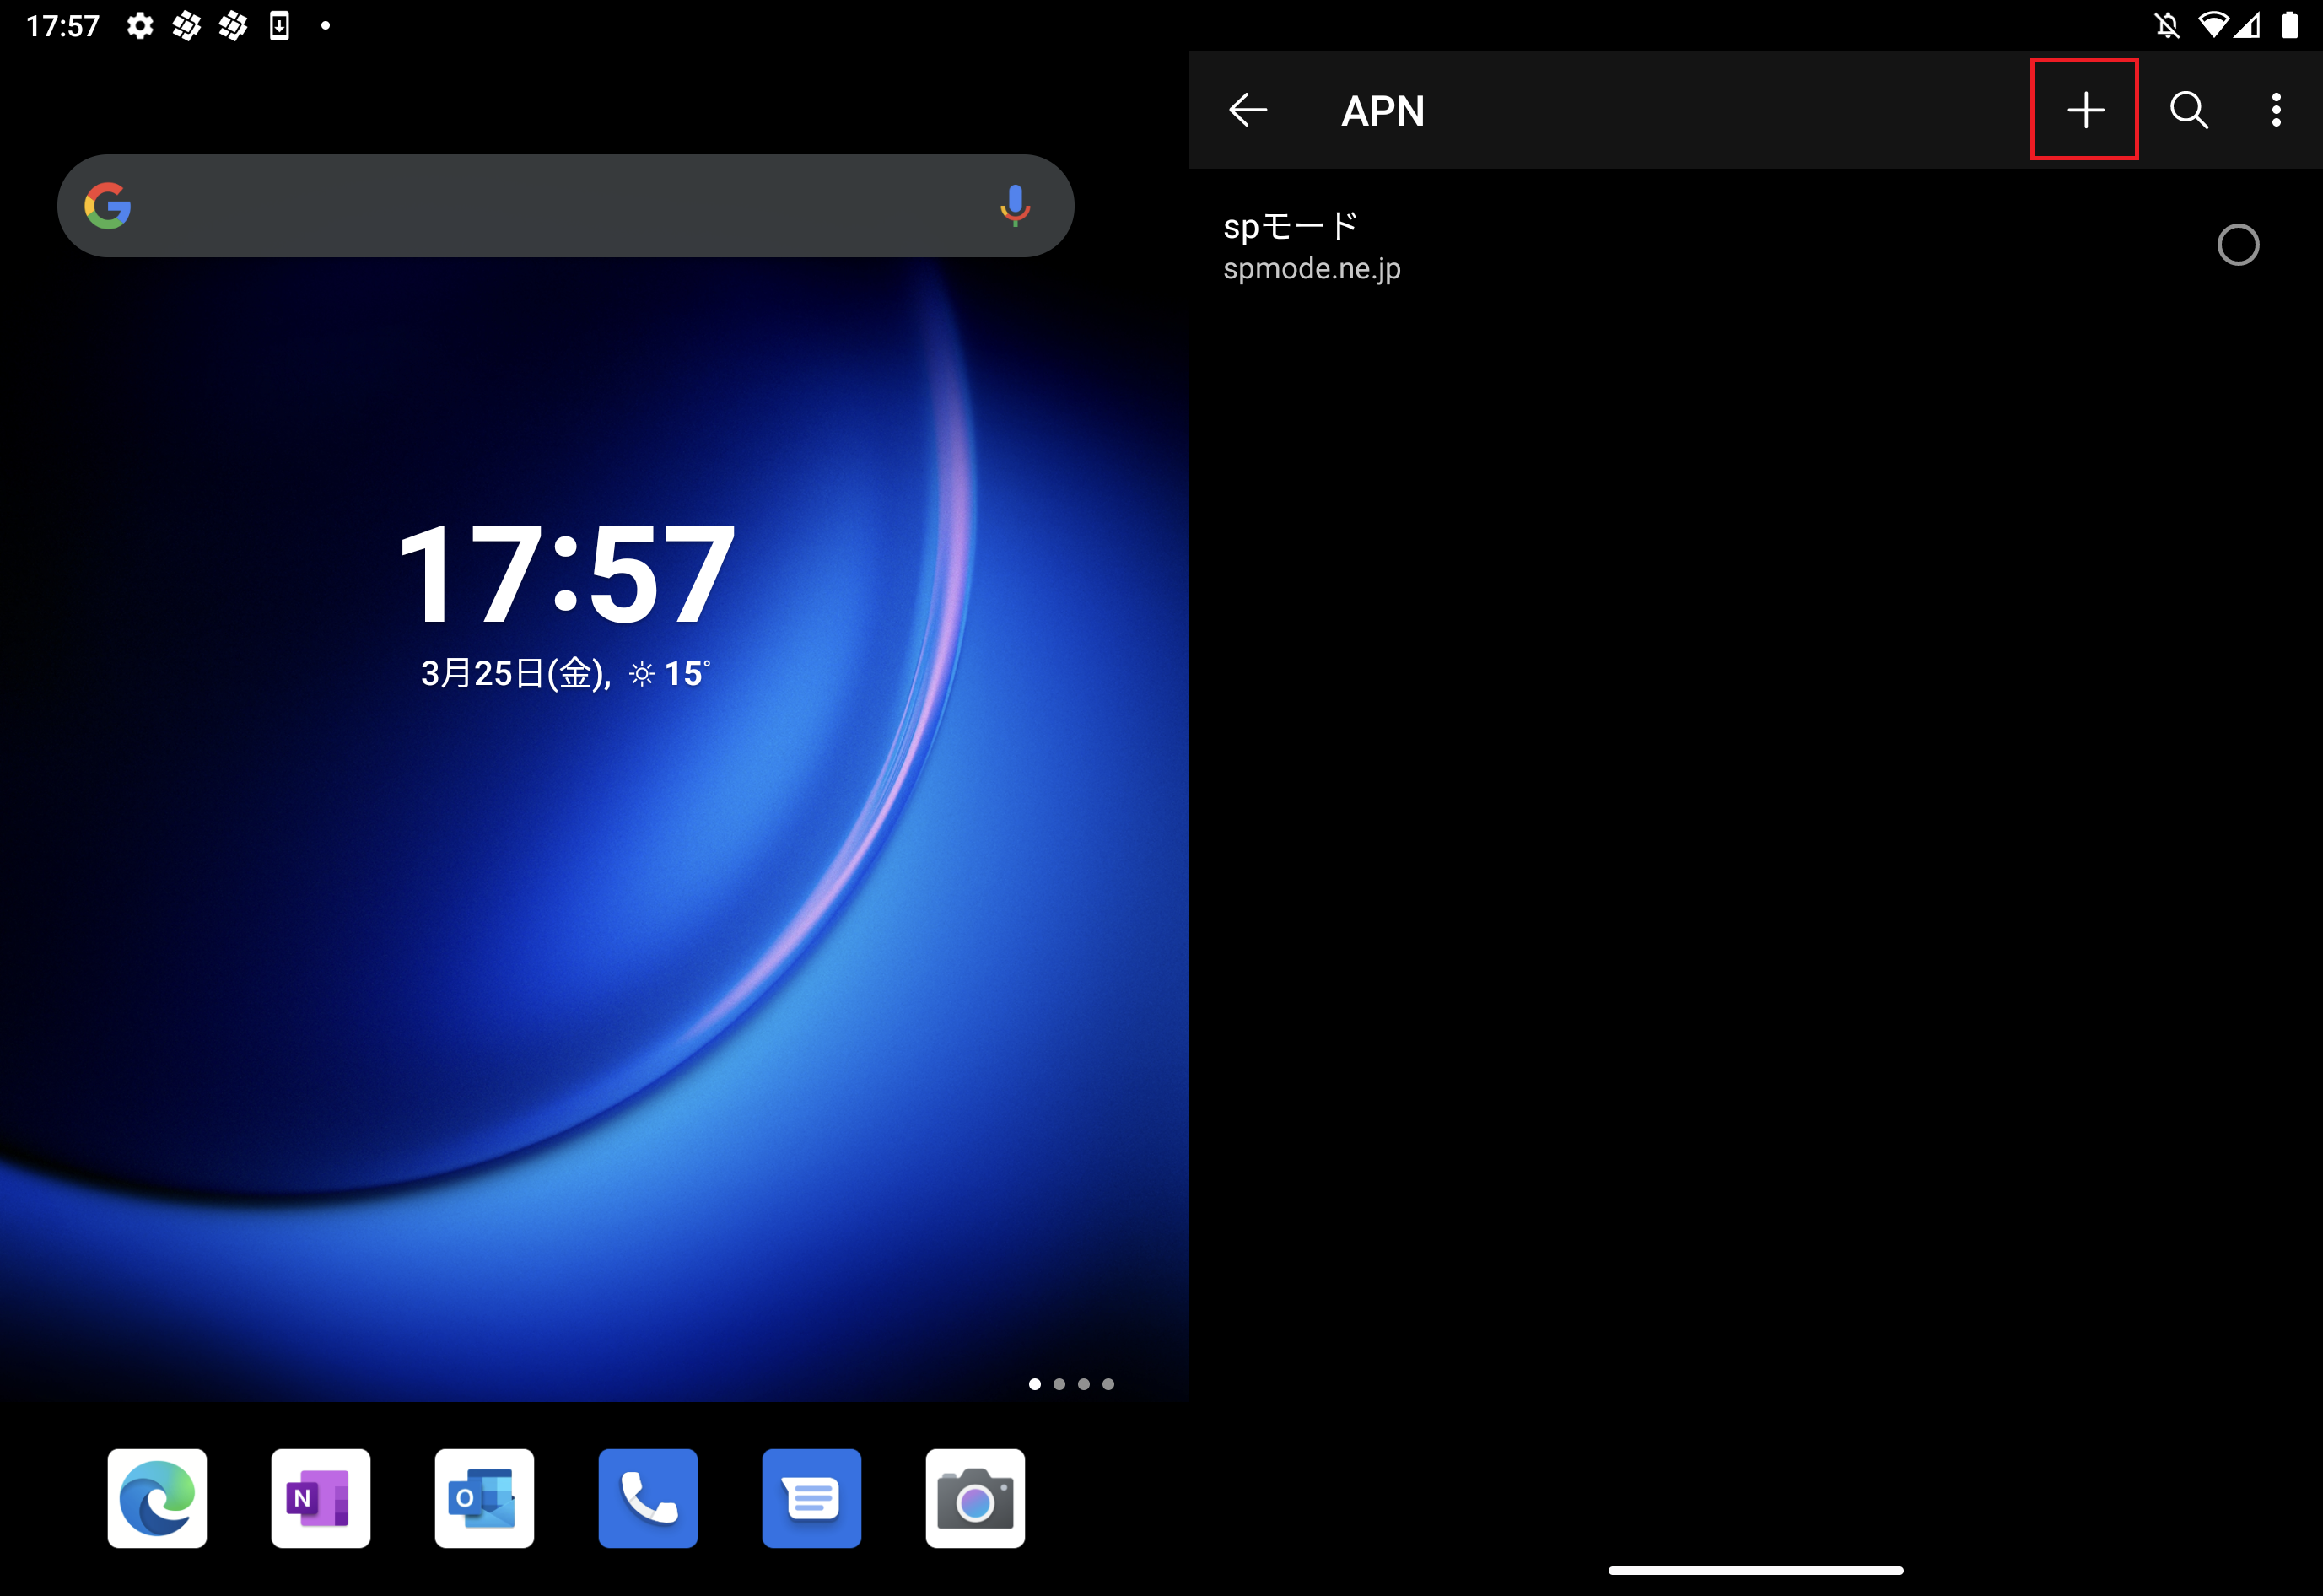The width and height of the screenshot is (2323, 1596).
Task: Open the Messages app
Action: (x=811, y=1498)
